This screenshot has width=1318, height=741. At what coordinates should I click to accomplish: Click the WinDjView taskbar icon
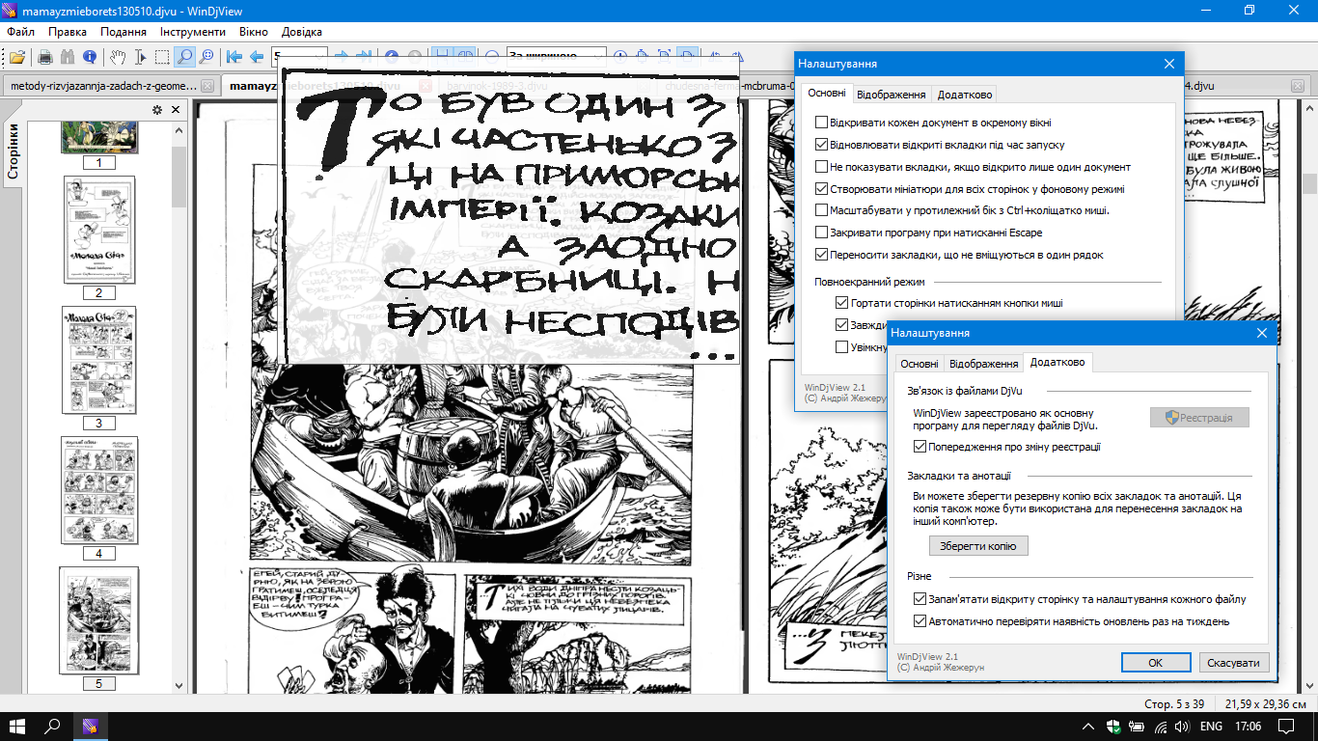[90, 726]
